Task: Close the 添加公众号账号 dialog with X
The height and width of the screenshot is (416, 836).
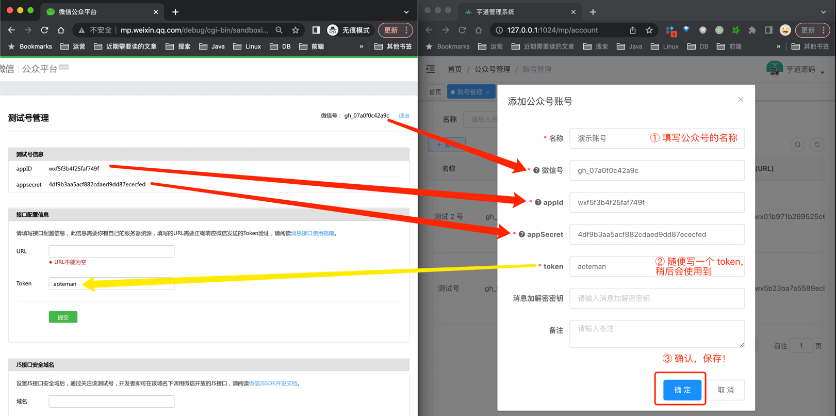Action: [741, 100]
